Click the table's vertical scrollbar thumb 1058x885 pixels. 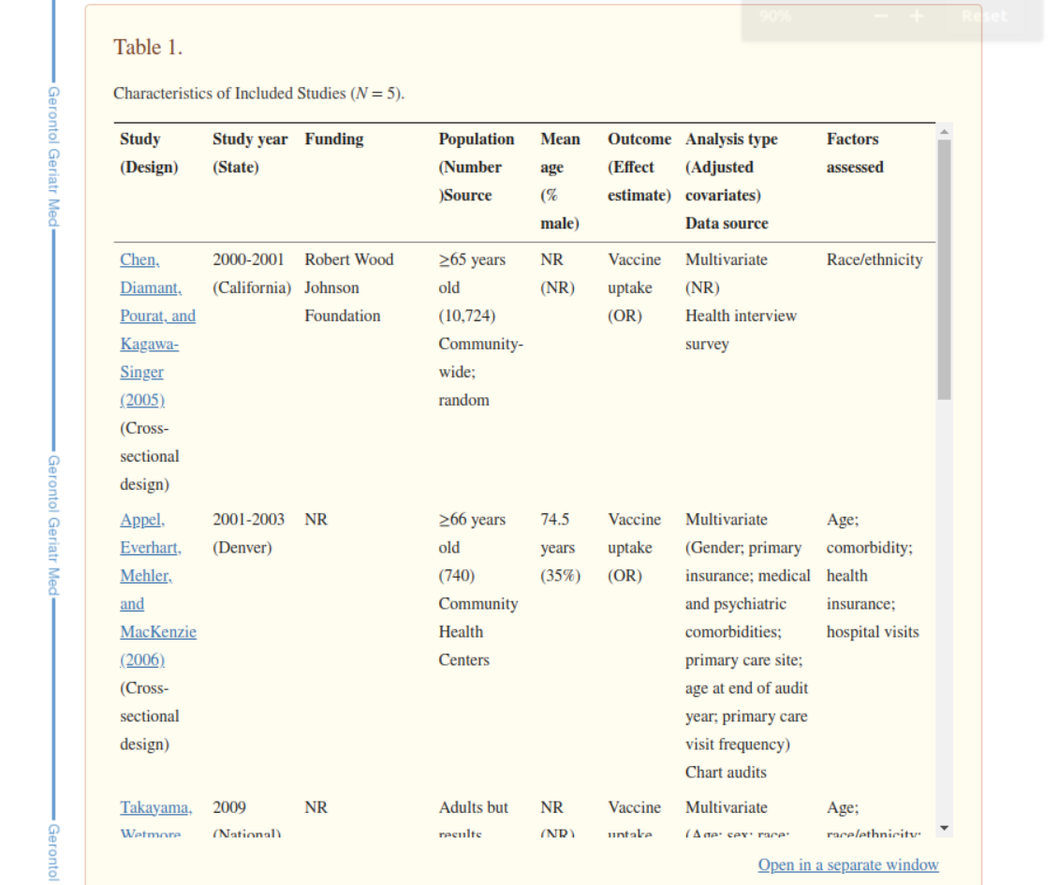click(x=944, y=272)
